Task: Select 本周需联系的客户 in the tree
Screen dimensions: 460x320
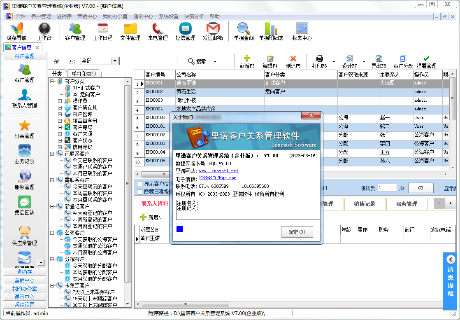Action: [x=93, y=193]
